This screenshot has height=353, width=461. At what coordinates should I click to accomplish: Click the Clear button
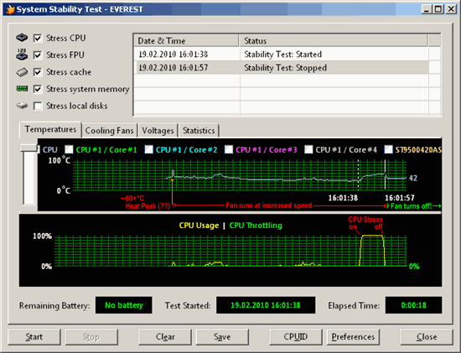click(x=165, y=337)
